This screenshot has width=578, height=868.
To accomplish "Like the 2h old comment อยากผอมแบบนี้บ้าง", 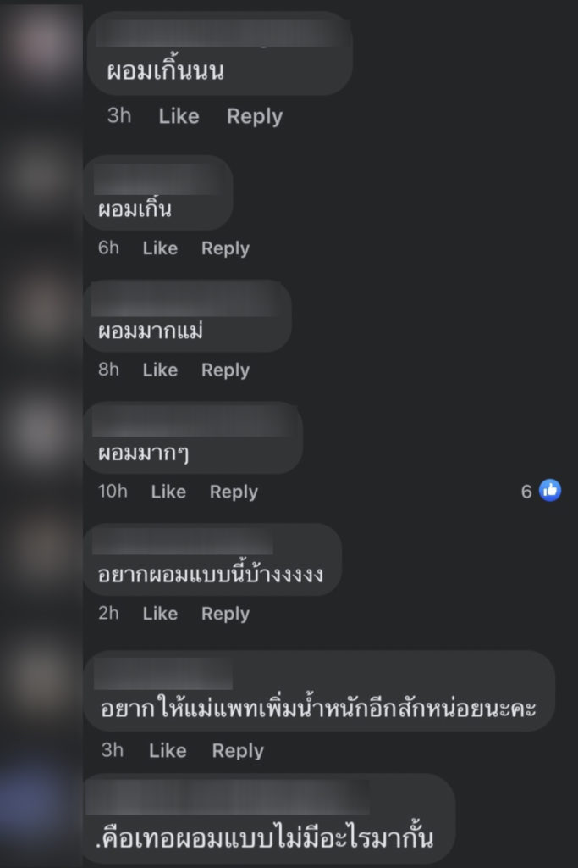I will click(x=160, y=613).
